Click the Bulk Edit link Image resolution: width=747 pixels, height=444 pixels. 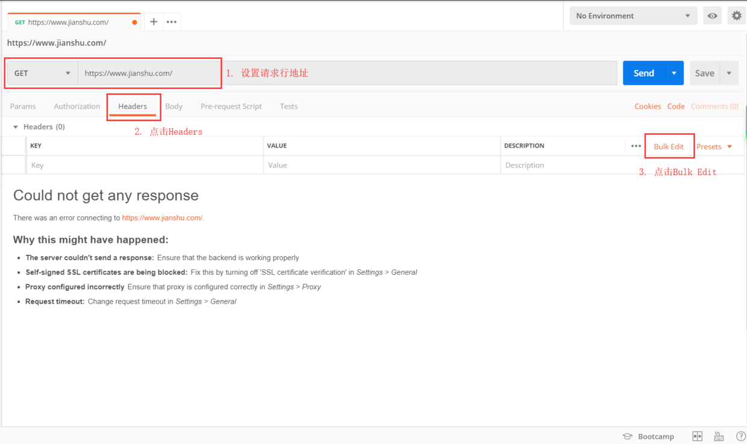[x=669, y=146]
